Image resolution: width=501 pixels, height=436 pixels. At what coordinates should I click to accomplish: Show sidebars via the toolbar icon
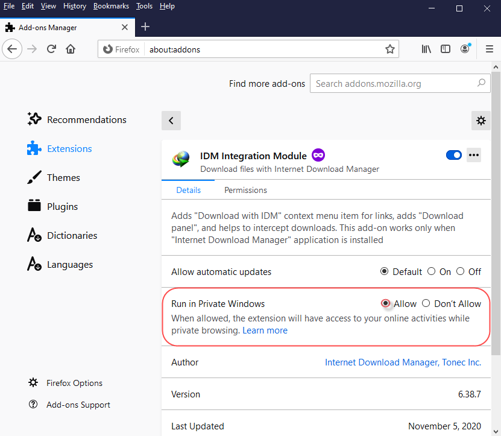point(446,49)
